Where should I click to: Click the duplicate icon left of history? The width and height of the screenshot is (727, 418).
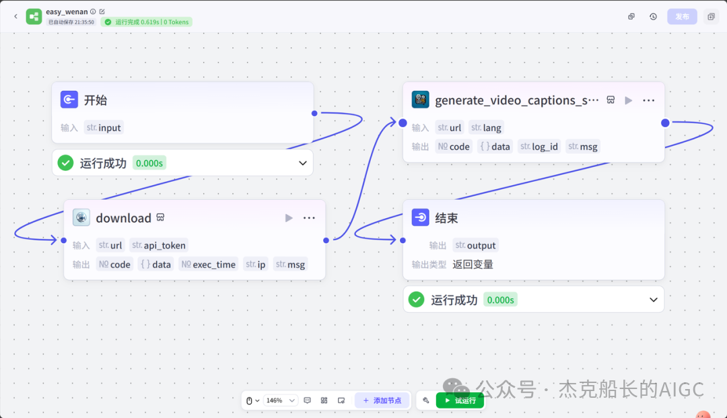coord(631,16)
